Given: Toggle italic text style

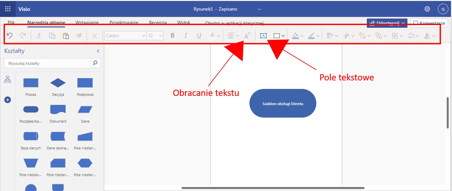Looking at the screenshot, I should point(186,36).
